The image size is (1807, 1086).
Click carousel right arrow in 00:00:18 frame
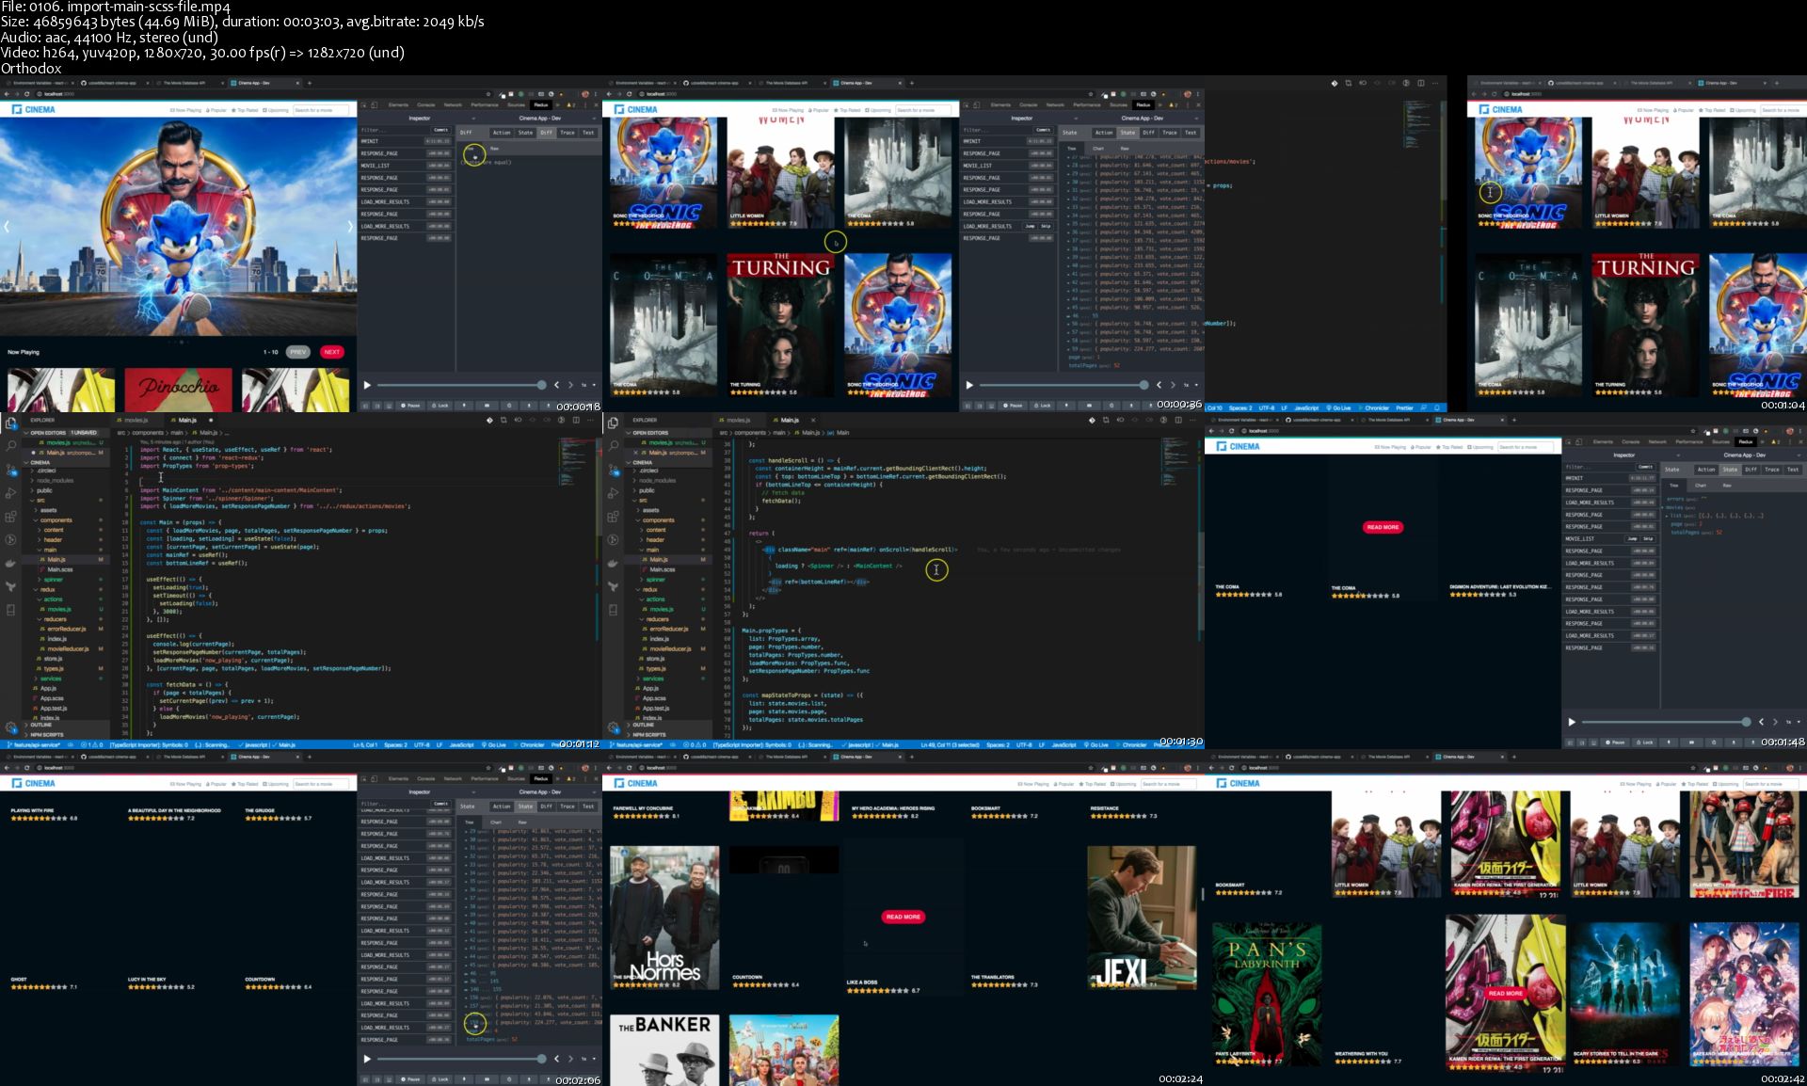click(x=350, y=227)
